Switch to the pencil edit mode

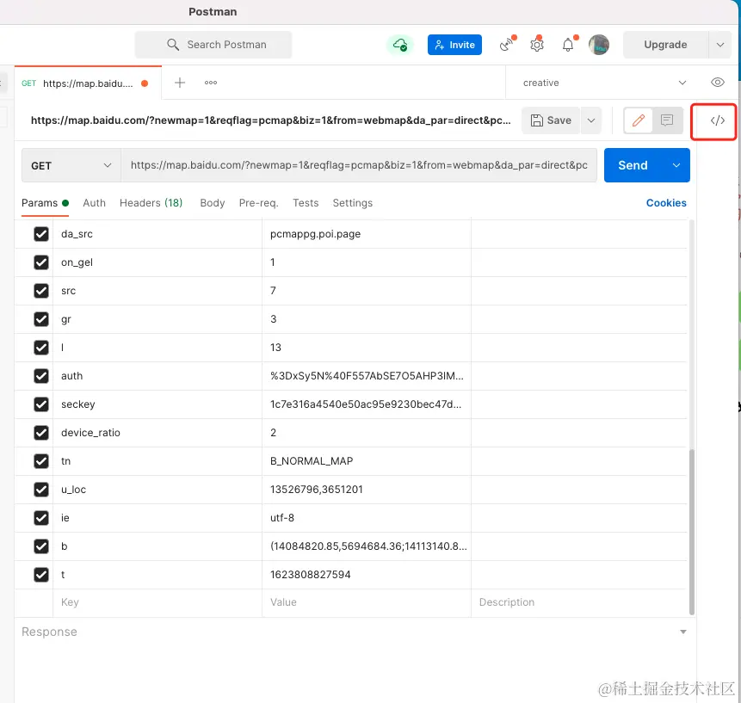638,120
